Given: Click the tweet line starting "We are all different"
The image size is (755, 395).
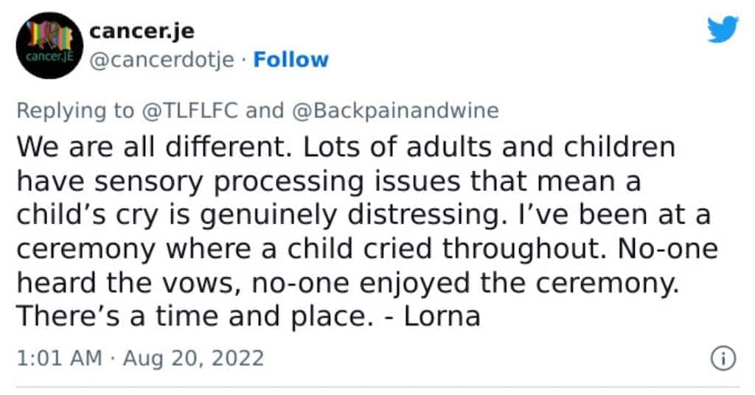Looking at the screenshot, I should click(x=346, y=147).
